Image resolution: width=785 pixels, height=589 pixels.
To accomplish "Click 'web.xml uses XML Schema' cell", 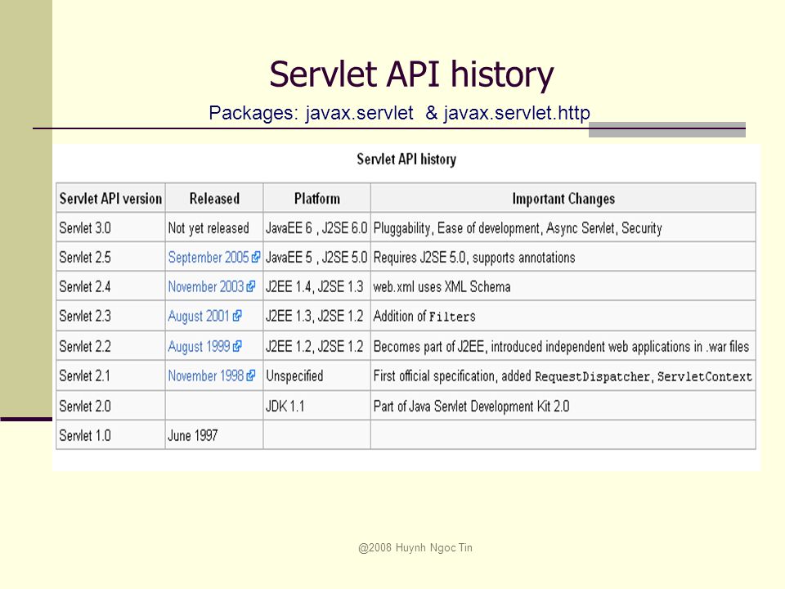I will 563,286.
